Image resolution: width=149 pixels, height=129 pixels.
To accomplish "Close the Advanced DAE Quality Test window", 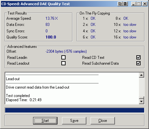I will tap(145, 4).
